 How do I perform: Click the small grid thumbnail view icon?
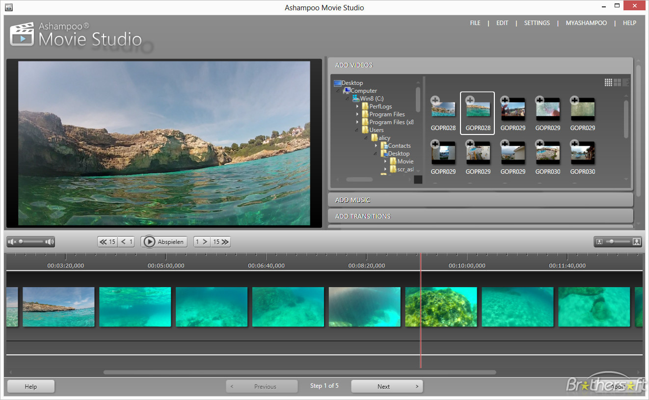[x=608, y=82]
